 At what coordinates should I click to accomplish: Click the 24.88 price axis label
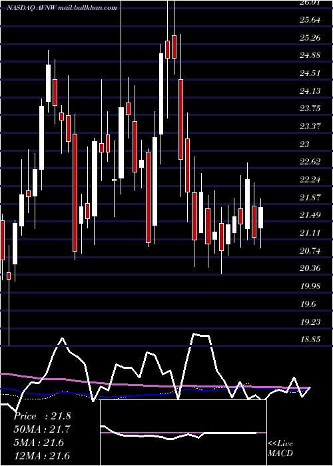pyautogui.click(x=310, y=55)
